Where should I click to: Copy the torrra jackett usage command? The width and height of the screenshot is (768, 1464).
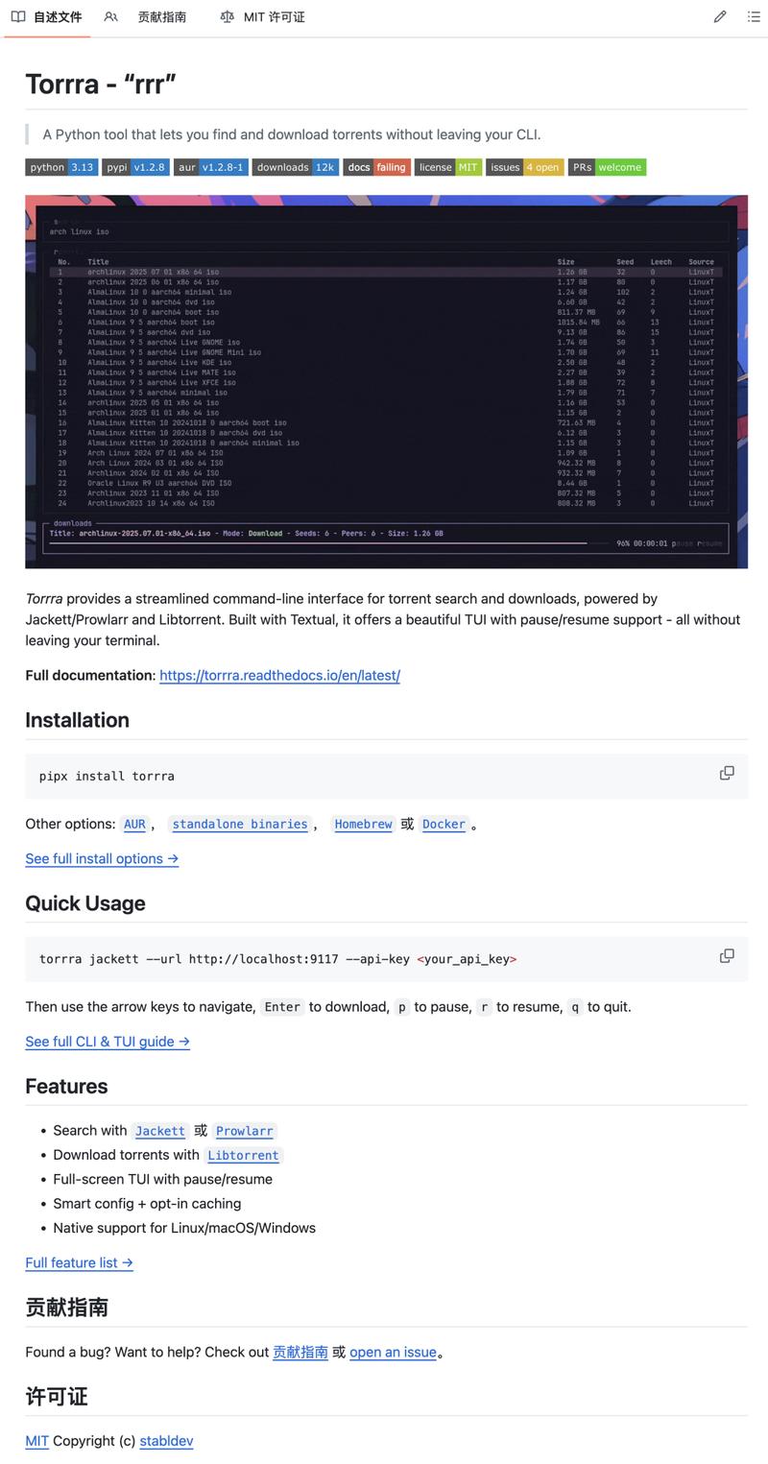point(727,955)
